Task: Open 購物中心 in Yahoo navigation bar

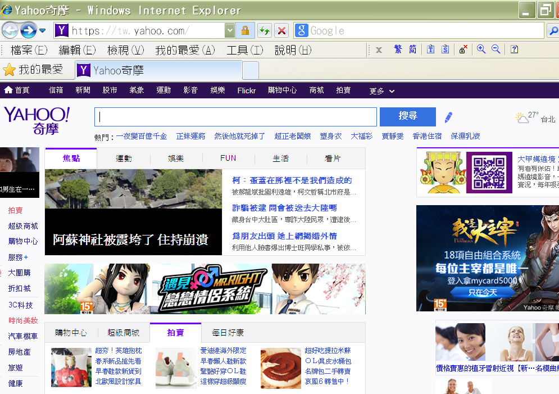Action: click(x=283, y=90)
